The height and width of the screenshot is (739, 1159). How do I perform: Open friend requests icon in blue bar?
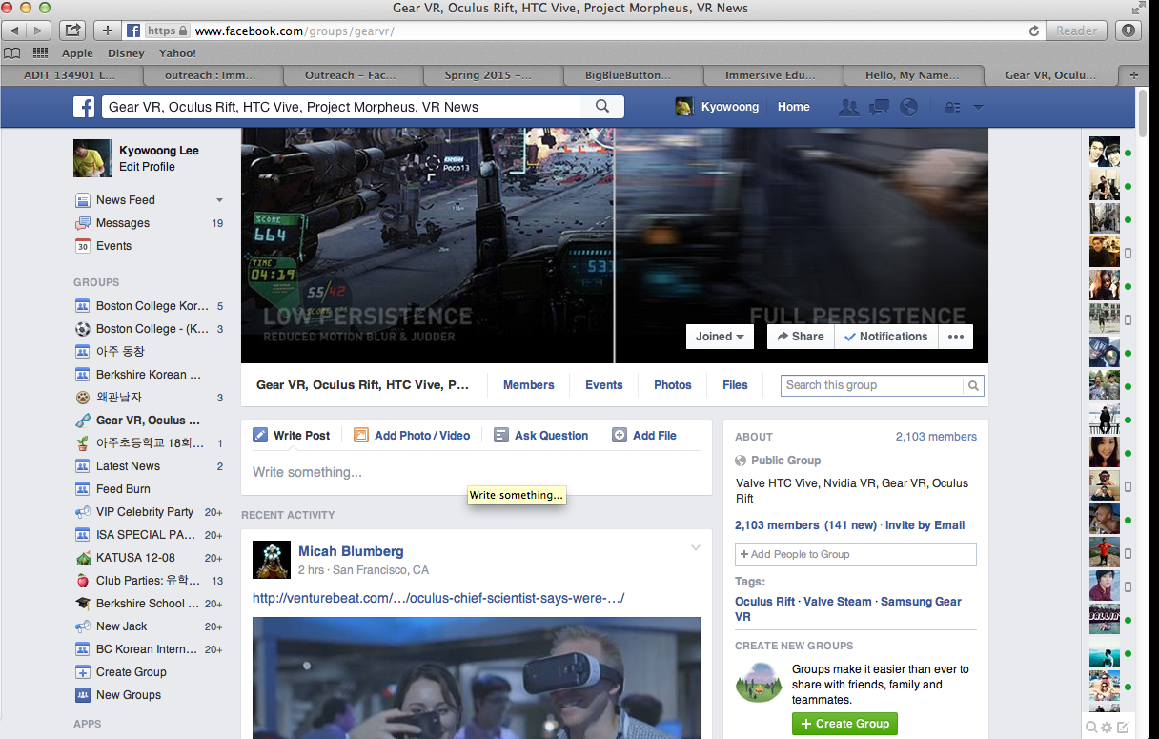click(x=848, y=107)
